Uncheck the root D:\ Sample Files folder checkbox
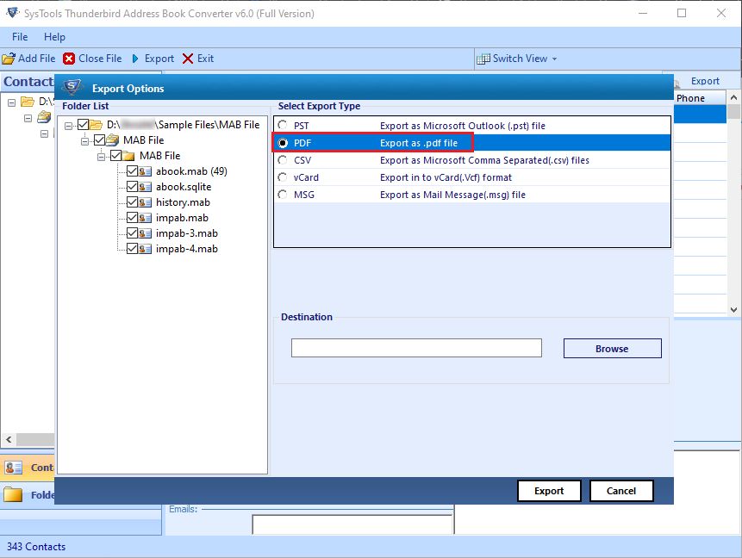742x558 pixels. [x=83, y=124]
